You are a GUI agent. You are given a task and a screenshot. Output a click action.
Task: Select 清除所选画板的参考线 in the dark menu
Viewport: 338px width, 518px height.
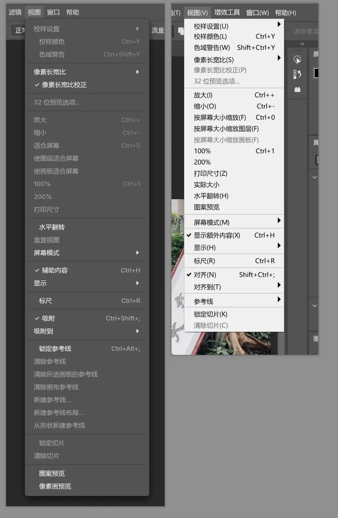pyautogui.click(x=87, y=374)
